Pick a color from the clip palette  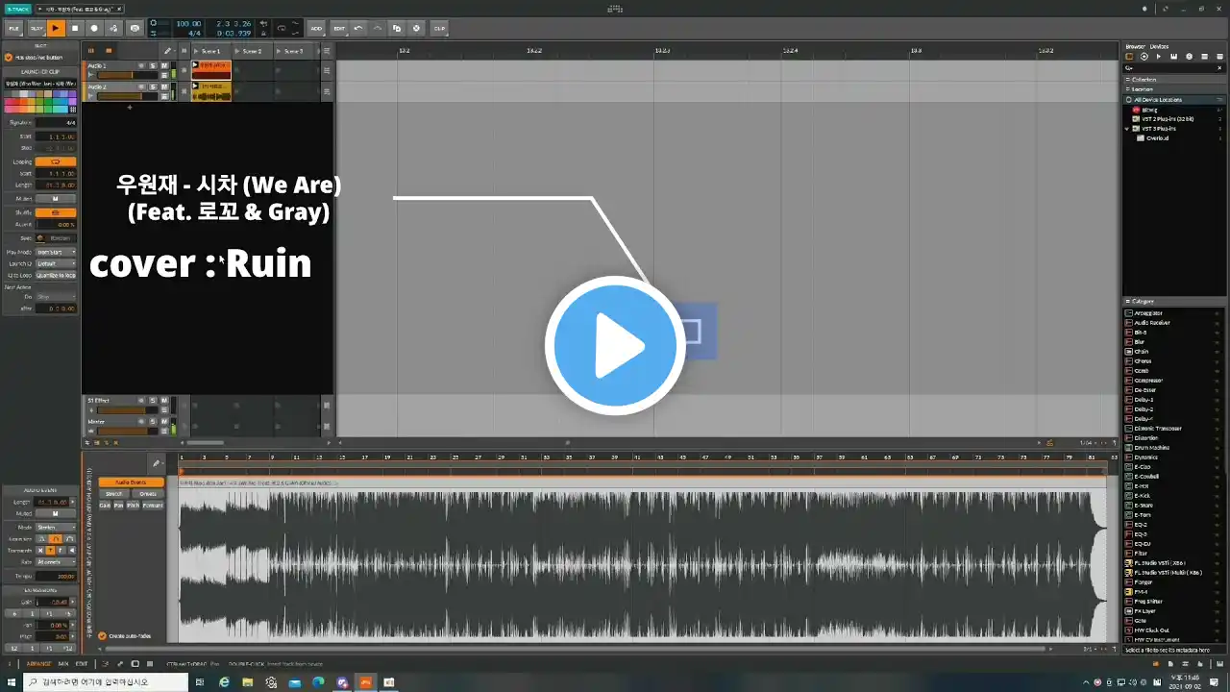click(x=38, y=101)
